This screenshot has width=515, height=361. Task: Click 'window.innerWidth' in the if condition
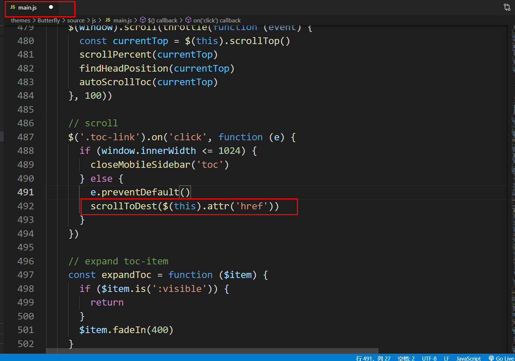coord(149,151)
